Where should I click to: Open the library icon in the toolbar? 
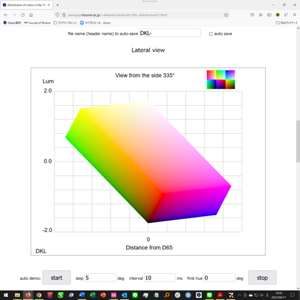click(261, 15)
